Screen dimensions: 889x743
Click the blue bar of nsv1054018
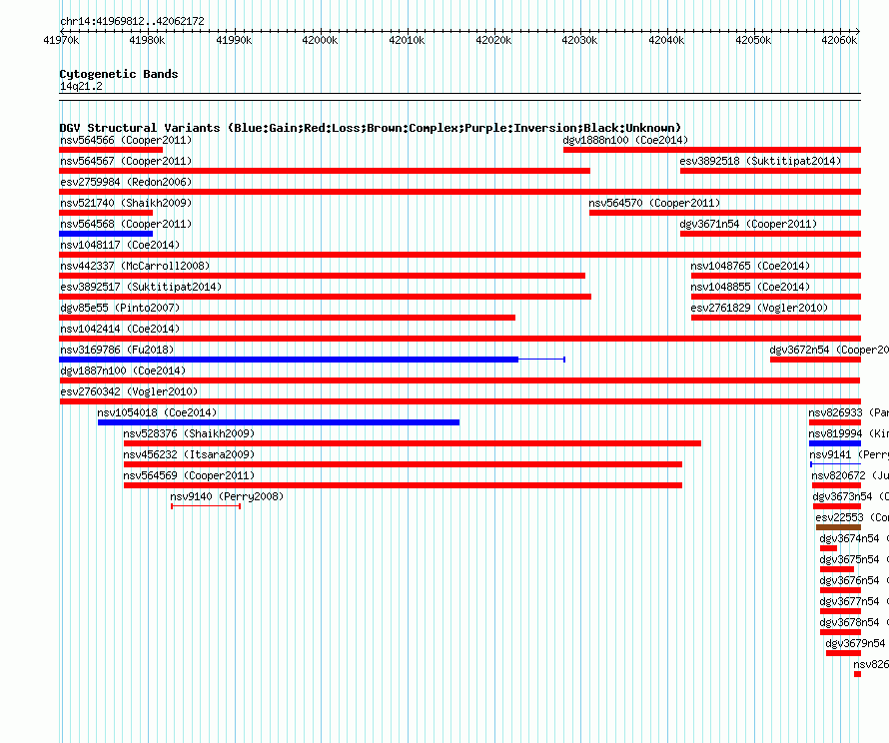point(279,422)
